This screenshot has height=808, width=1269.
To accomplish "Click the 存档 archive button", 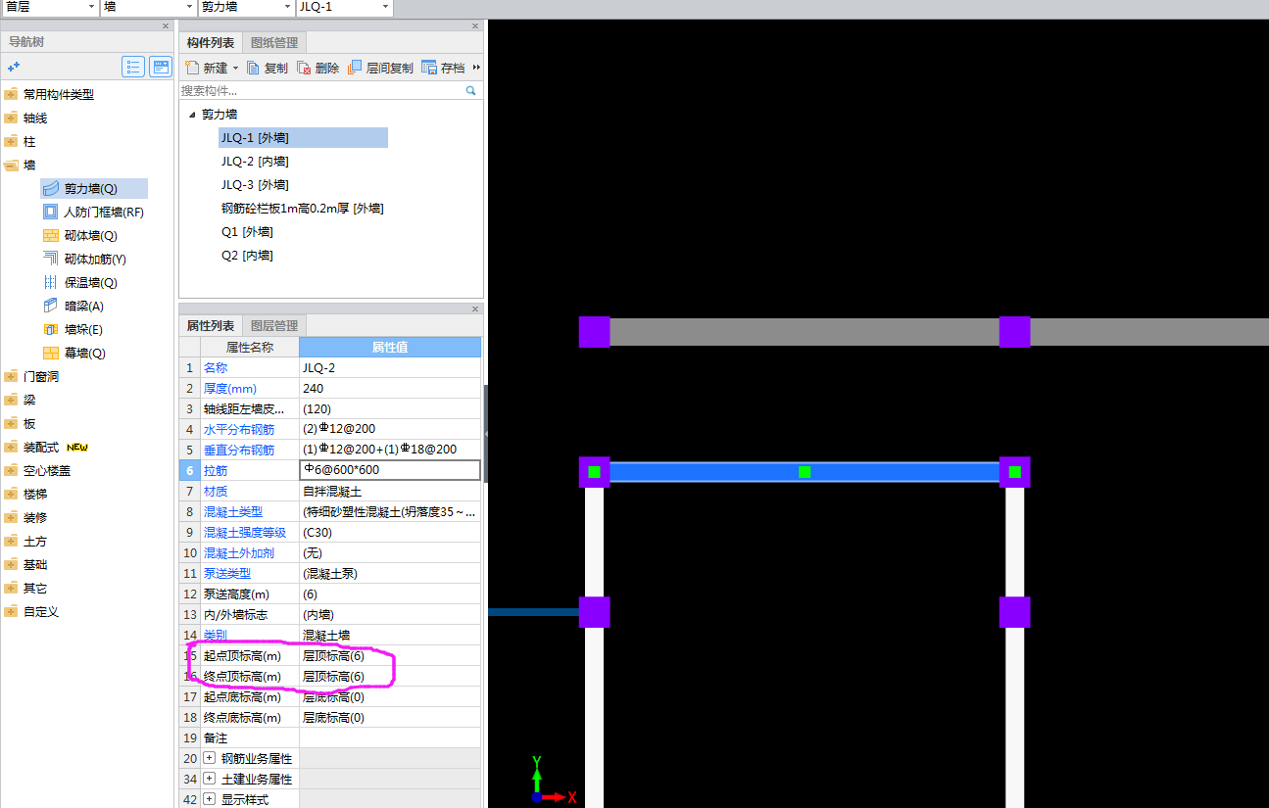I will (x=444, y=68).
